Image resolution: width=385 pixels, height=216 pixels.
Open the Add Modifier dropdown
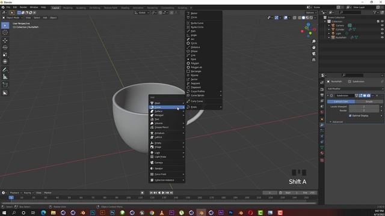point(354,89)
